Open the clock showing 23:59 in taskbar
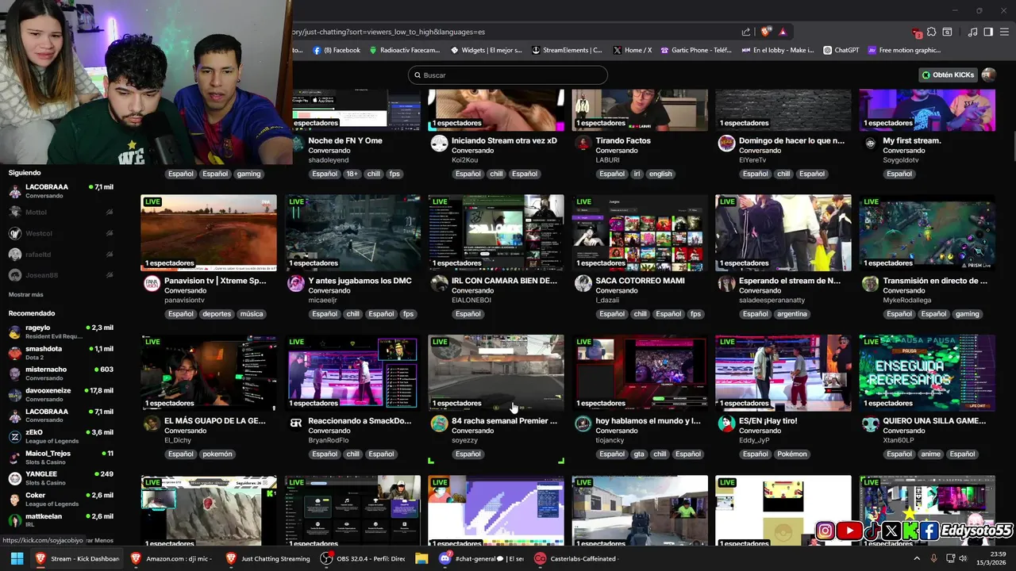Image resolution: width=1016 pixels, height=571 pixels. (x=992, y=558)
